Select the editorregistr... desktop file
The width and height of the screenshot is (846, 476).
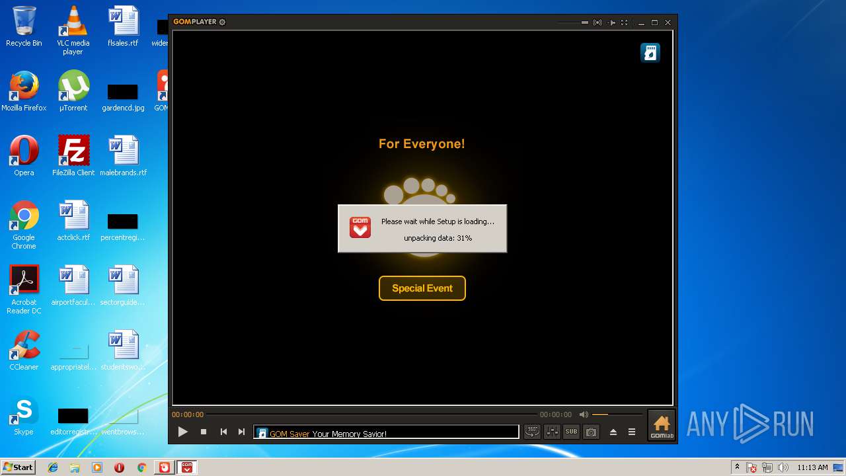point(73,422)
